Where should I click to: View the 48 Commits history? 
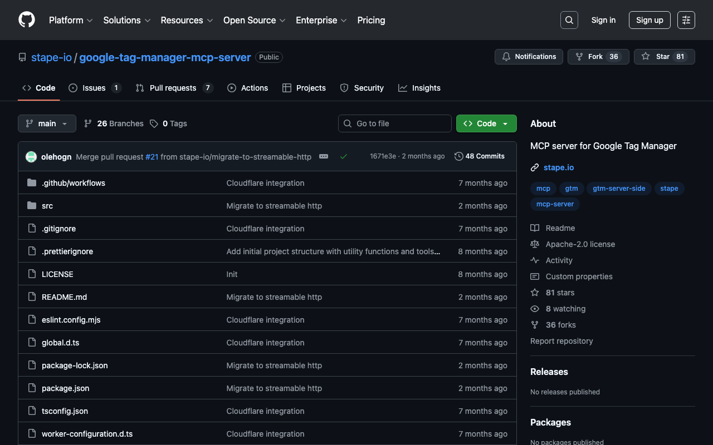point(480,156)
